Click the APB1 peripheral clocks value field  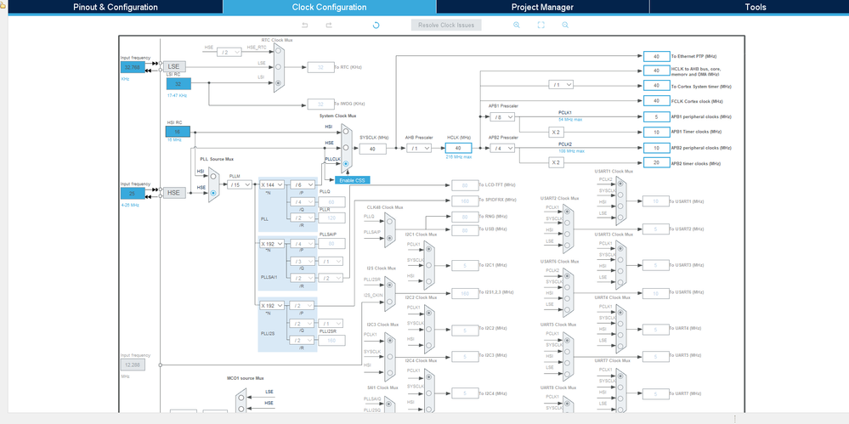coord(656,116)
